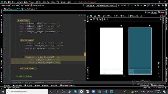Click Apply Changes and Restart Activity icon
Image resolution: width=168 pixels, height=94 pixels.
(x=122, y=5)
